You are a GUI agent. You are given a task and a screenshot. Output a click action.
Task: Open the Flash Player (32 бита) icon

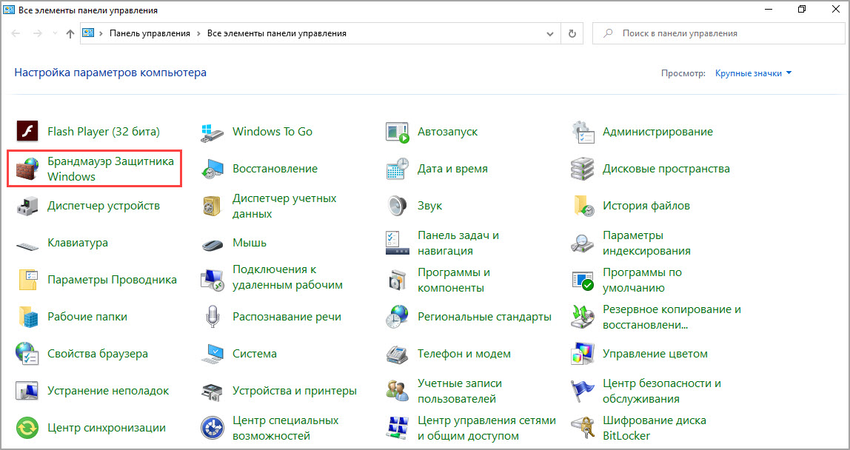[27, 131]
